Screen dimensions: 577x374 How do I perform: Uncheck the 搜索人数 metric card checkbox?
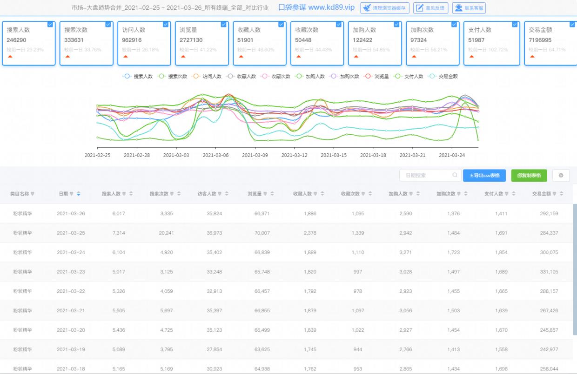pyautogui.click(x=50, y=25)
